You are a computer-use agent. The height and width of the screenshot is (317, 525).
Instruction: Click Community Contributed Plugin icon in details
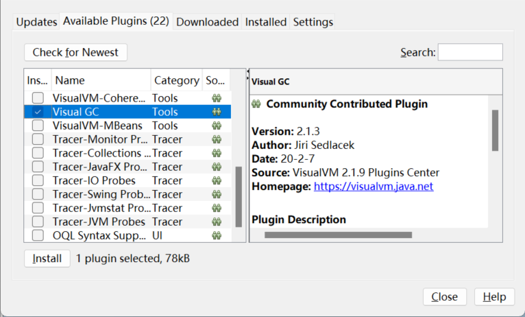point(256,104)
